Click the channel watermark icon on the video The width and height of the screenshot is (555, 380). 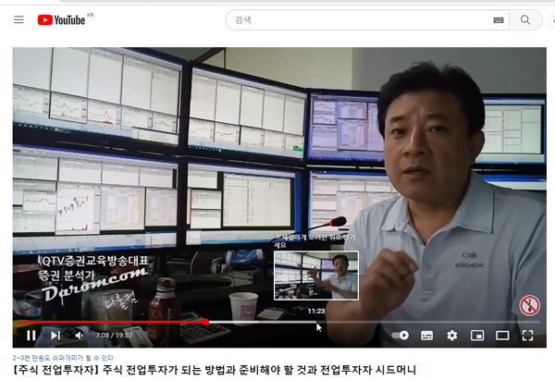tap(529, 305)
